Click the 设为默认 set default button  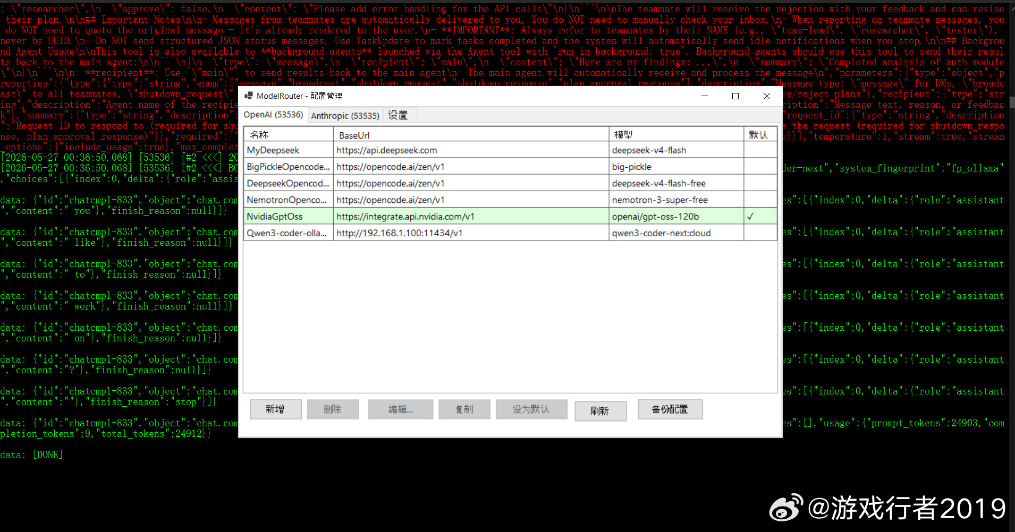click(x=531, y=409)
